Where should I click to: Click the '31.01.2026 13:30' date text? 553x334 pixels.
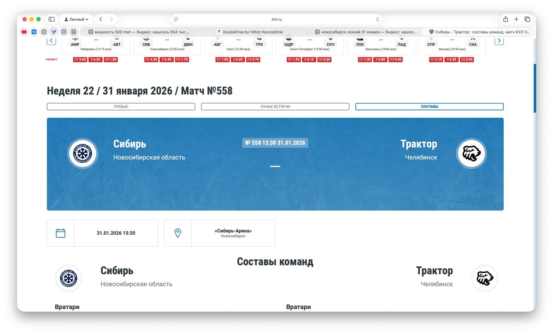click(x=116, y=233)
